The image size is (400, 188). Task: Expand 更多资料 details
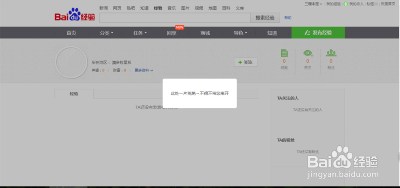point(144,70)
